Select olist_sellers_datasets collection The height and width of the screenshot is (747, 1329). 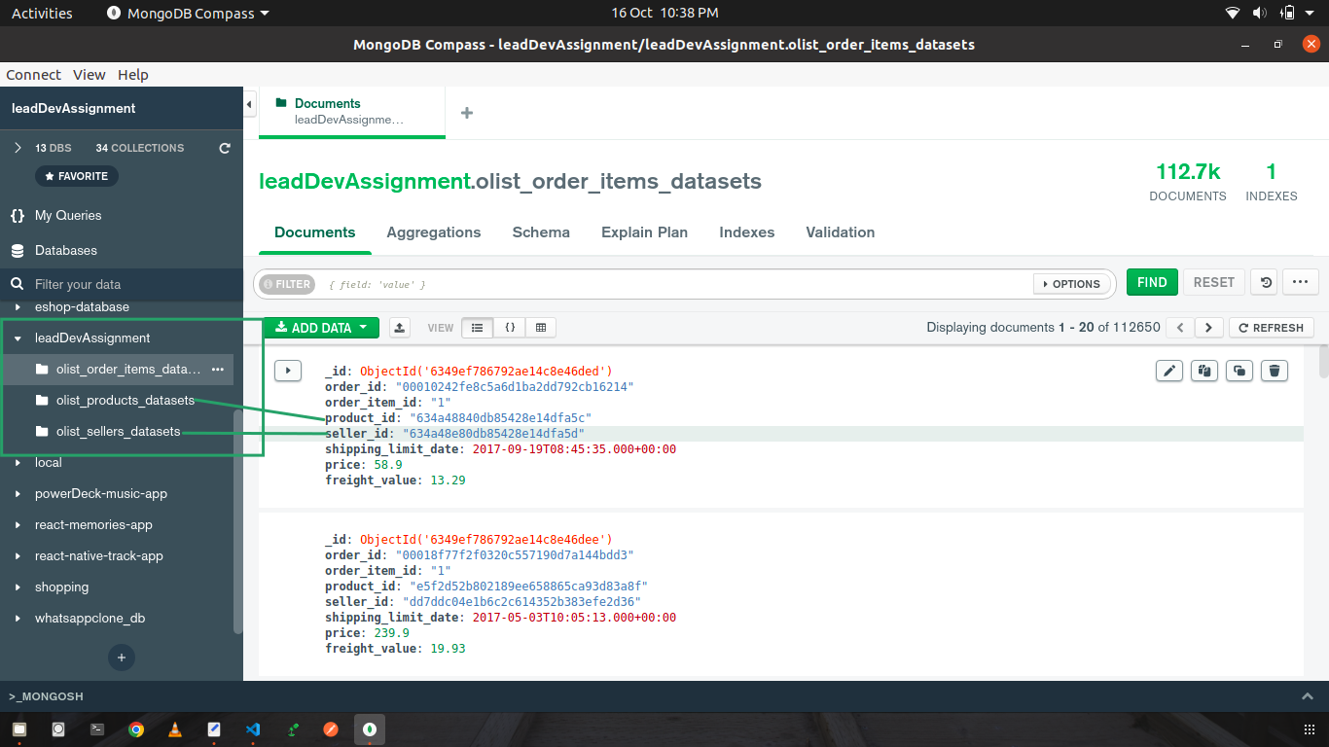(117, 432)
